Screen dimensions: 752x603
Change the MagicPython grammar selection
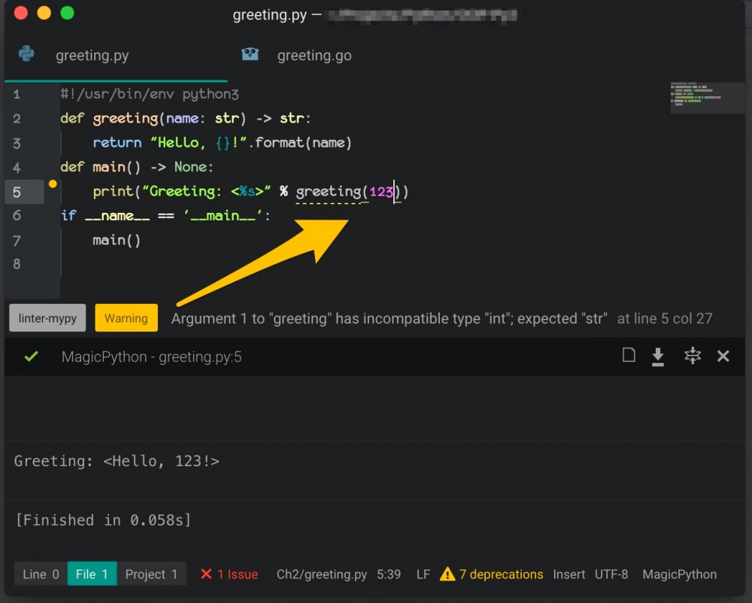point(680,574)
